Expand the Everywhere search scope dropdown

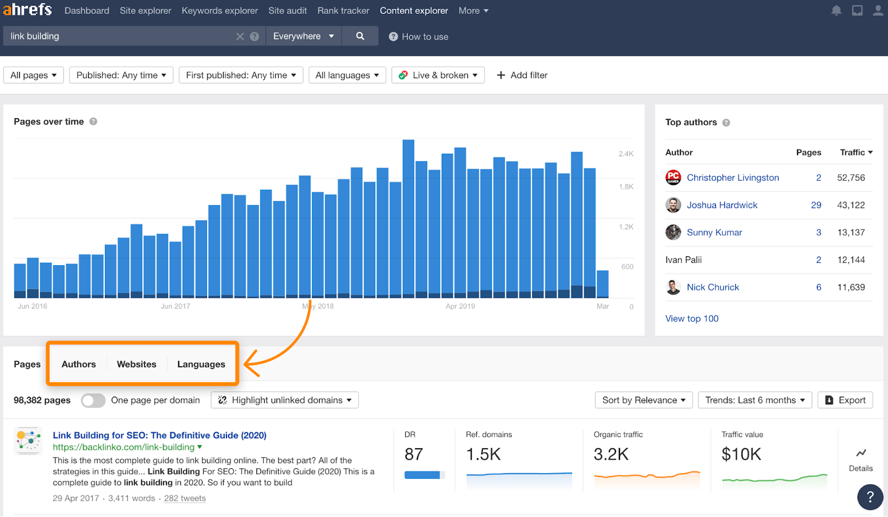click(303, 36)
